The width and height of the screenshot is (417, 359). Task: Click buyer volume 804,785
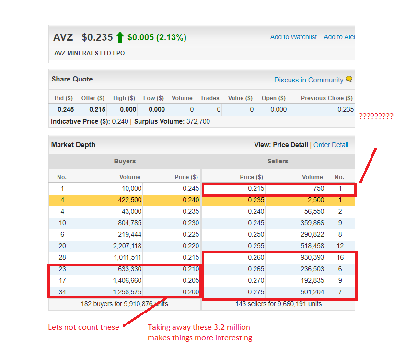pyautogui.click(x=130, y=223)
